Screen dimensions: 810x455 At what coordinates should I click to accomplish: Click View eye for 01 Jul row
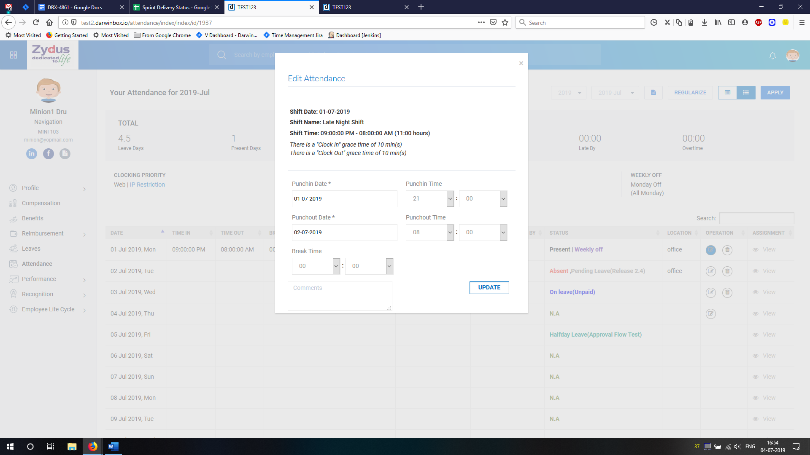coord(764,250)
